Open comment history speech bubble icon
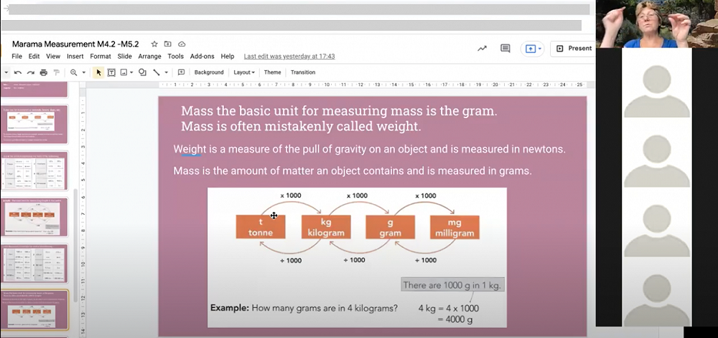Image resolution: width=718 pixels, height=338 pixels. coord(505,49)
